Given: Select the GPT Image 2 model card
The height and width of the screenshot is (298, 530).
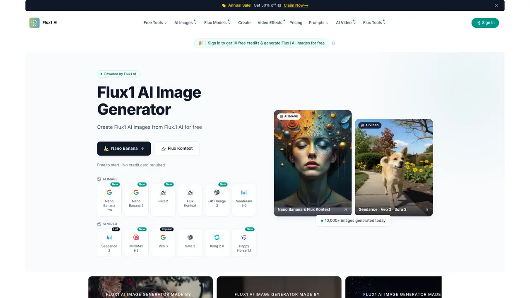Looking at the screenshot, I should (217, 200).
